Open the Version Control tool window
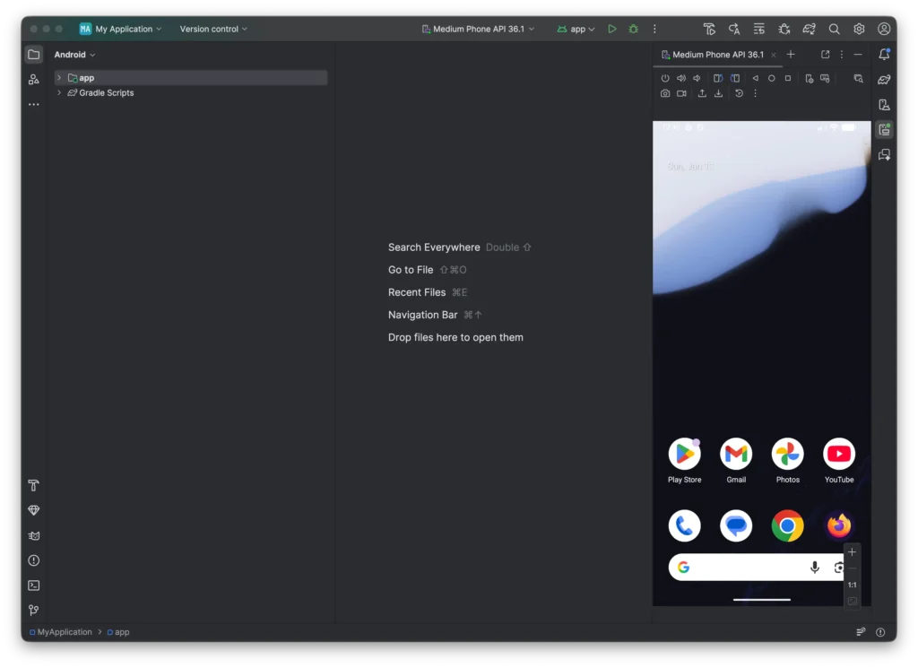The width and height of the screenshot is (918, 668). 33,611
